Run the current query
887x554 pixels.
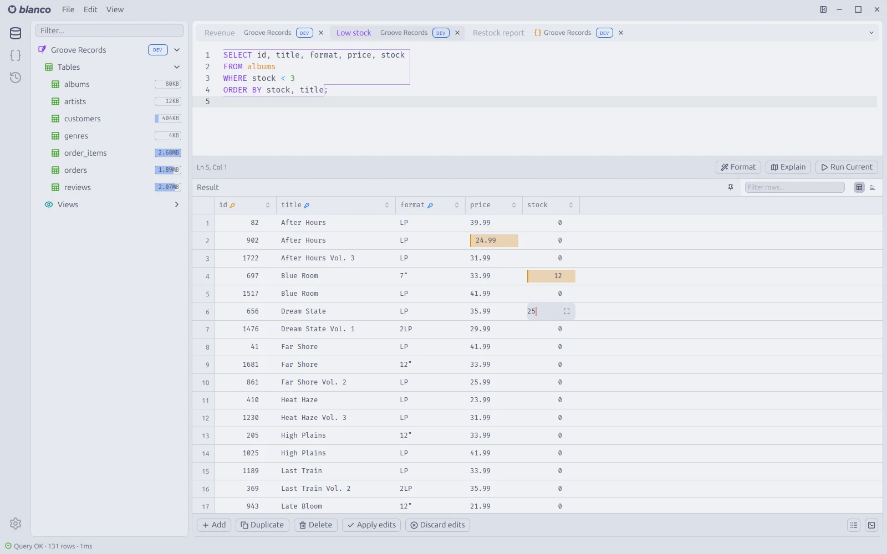coord(847,167)
